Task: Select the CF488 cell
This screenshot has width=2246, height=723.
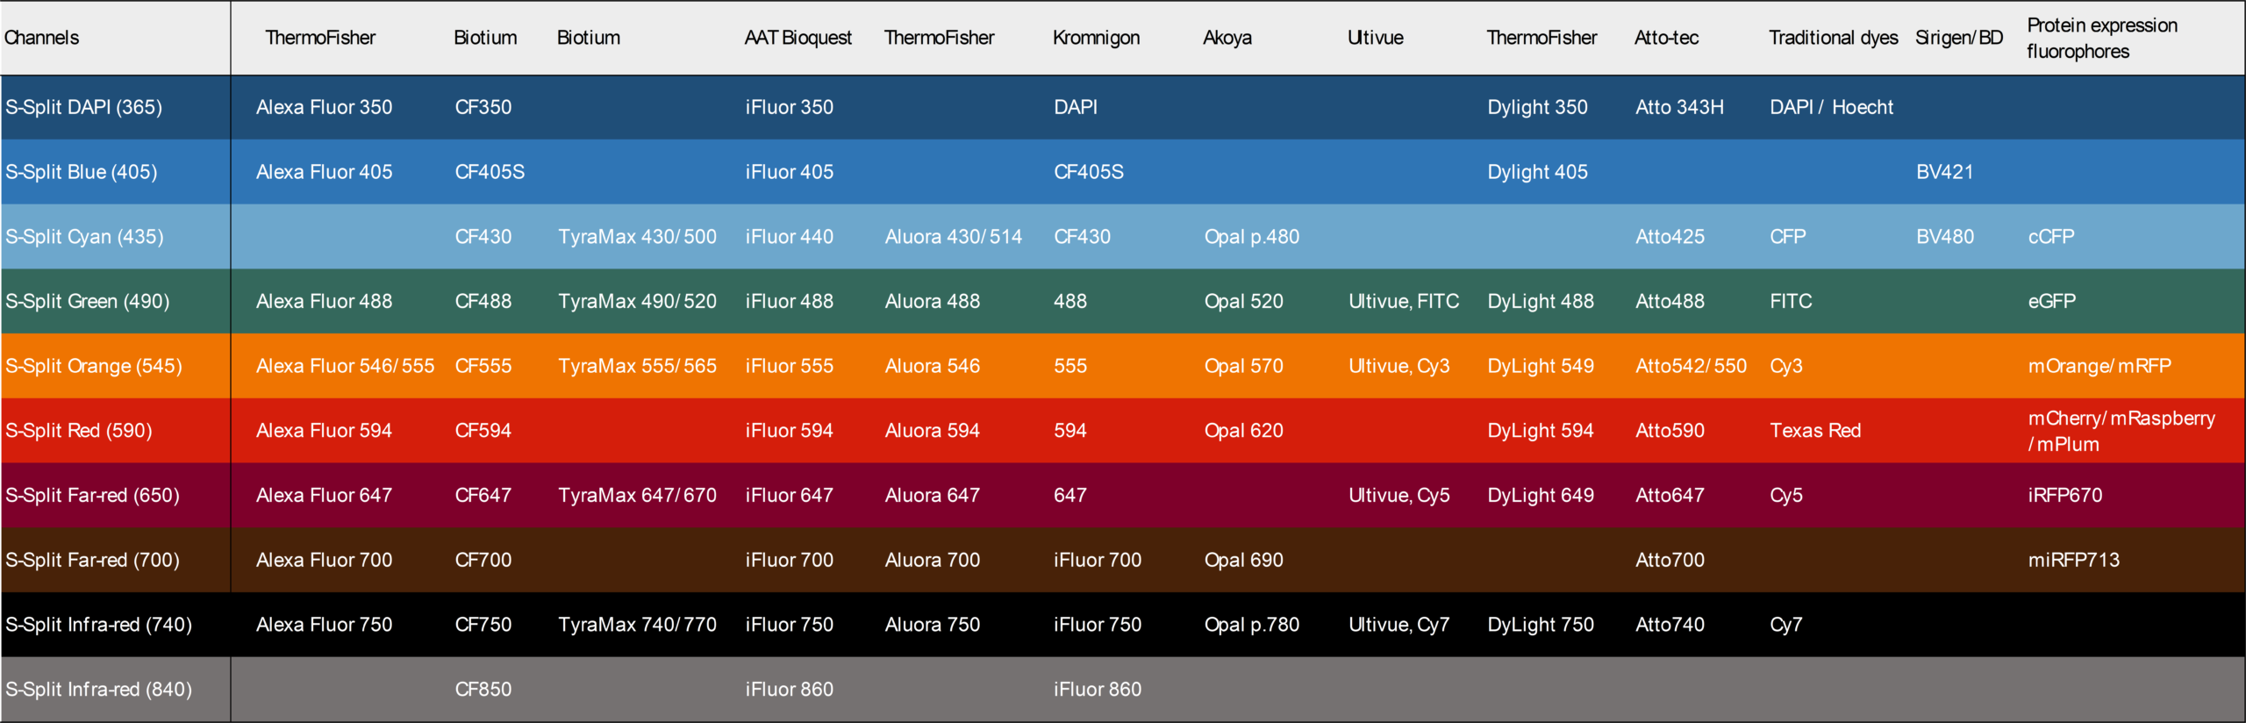Action: click(483, 301)
